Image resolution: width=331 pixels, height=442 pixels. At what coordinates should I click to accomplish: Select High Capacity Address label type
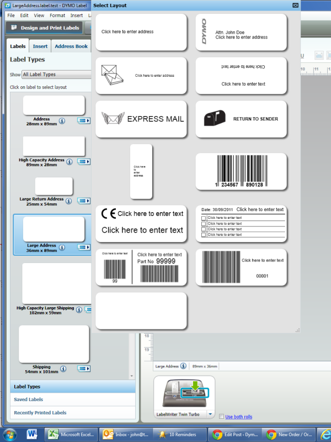(54, 146)
